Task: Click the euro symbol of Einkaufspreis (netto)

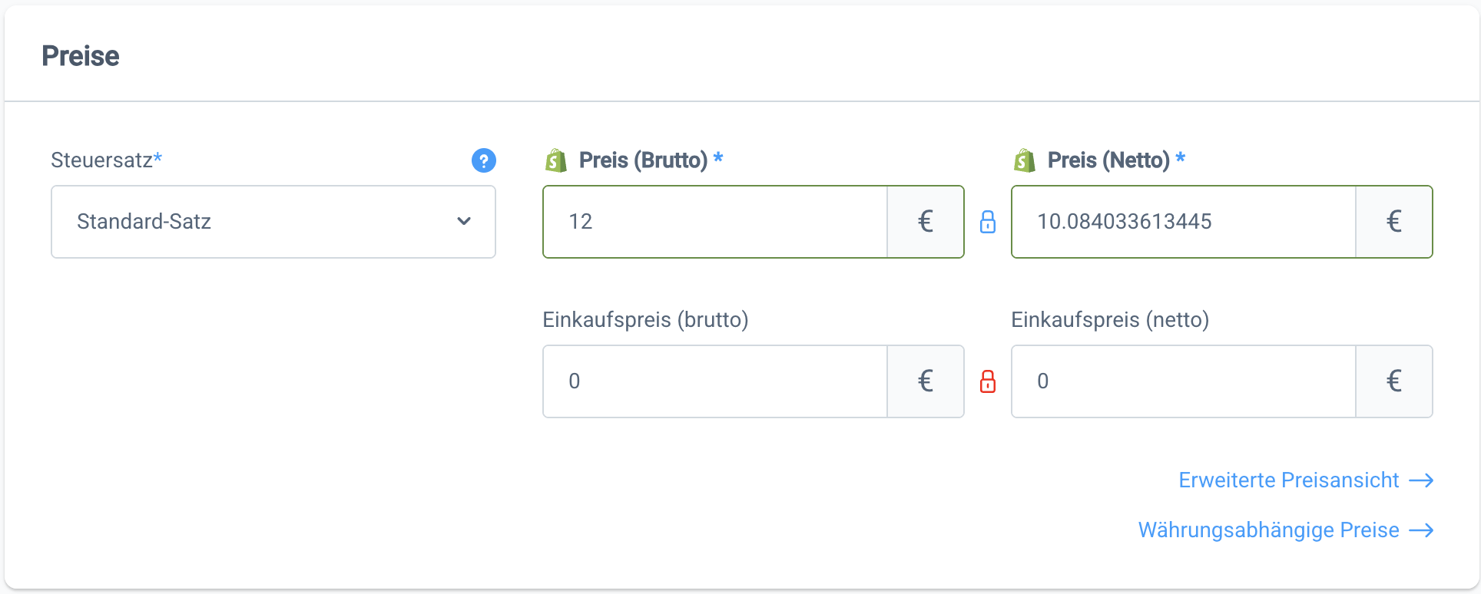Action: tap(1394, 381)
